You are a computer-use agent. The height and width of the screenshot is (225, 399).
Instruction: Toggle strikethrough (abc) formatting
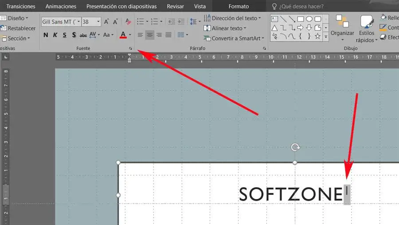coord(83,35)
